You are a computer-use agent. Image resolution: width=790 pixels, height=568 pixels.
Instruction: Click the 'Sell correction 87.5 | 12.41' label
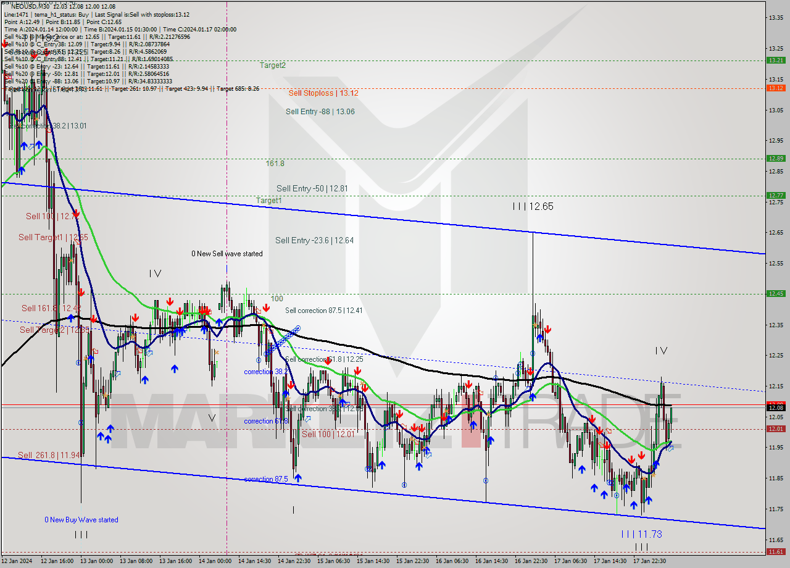click(x=324, y=311)
